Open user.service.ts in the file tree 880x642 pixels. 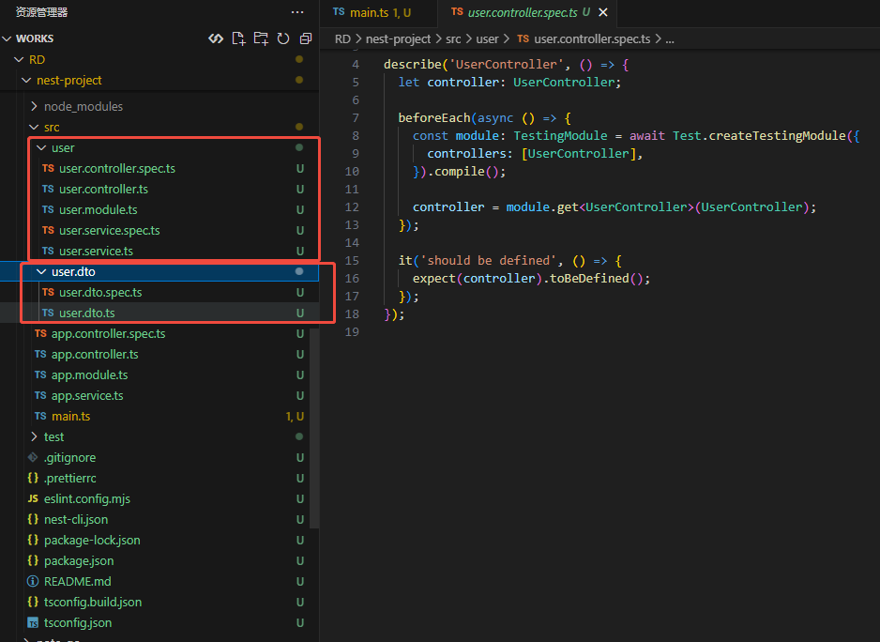tap(96, 251)
